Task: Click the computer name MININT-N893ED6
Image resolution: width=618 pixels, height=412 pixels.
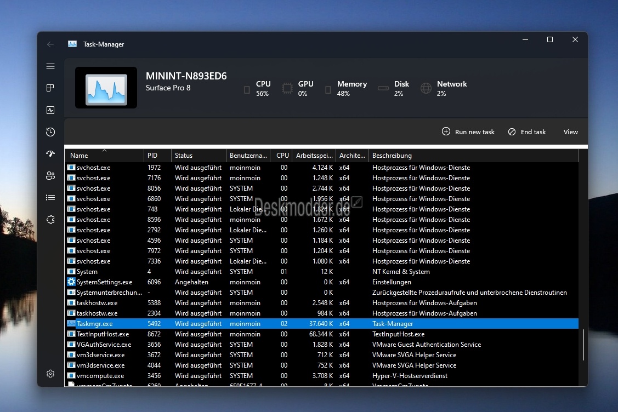Action: [186, 76]
